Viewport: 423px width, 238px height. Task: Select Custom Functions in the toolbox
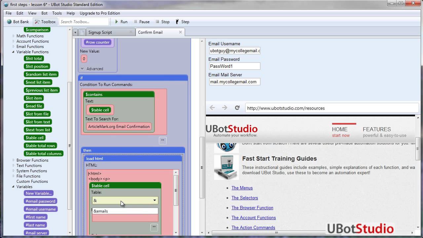(x=32, y=181)
